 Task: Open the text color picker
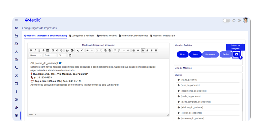(x=67, y=51)
